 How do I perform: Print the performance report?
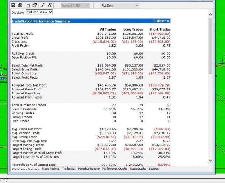tap(20, 5)
